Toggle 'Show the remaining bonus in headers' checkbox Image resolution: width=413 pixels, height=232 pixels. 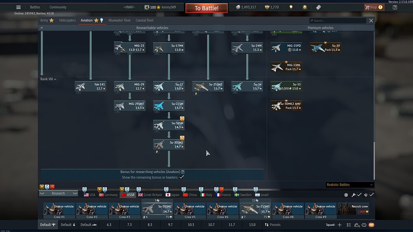181,177
